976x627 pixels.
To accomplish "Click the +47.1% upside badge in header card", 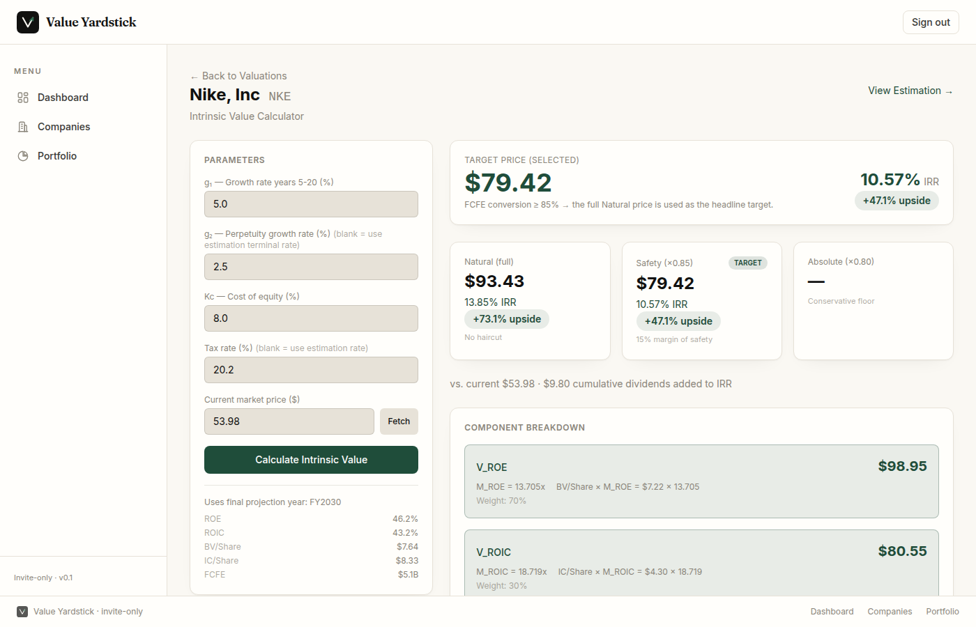I will 897,201.
